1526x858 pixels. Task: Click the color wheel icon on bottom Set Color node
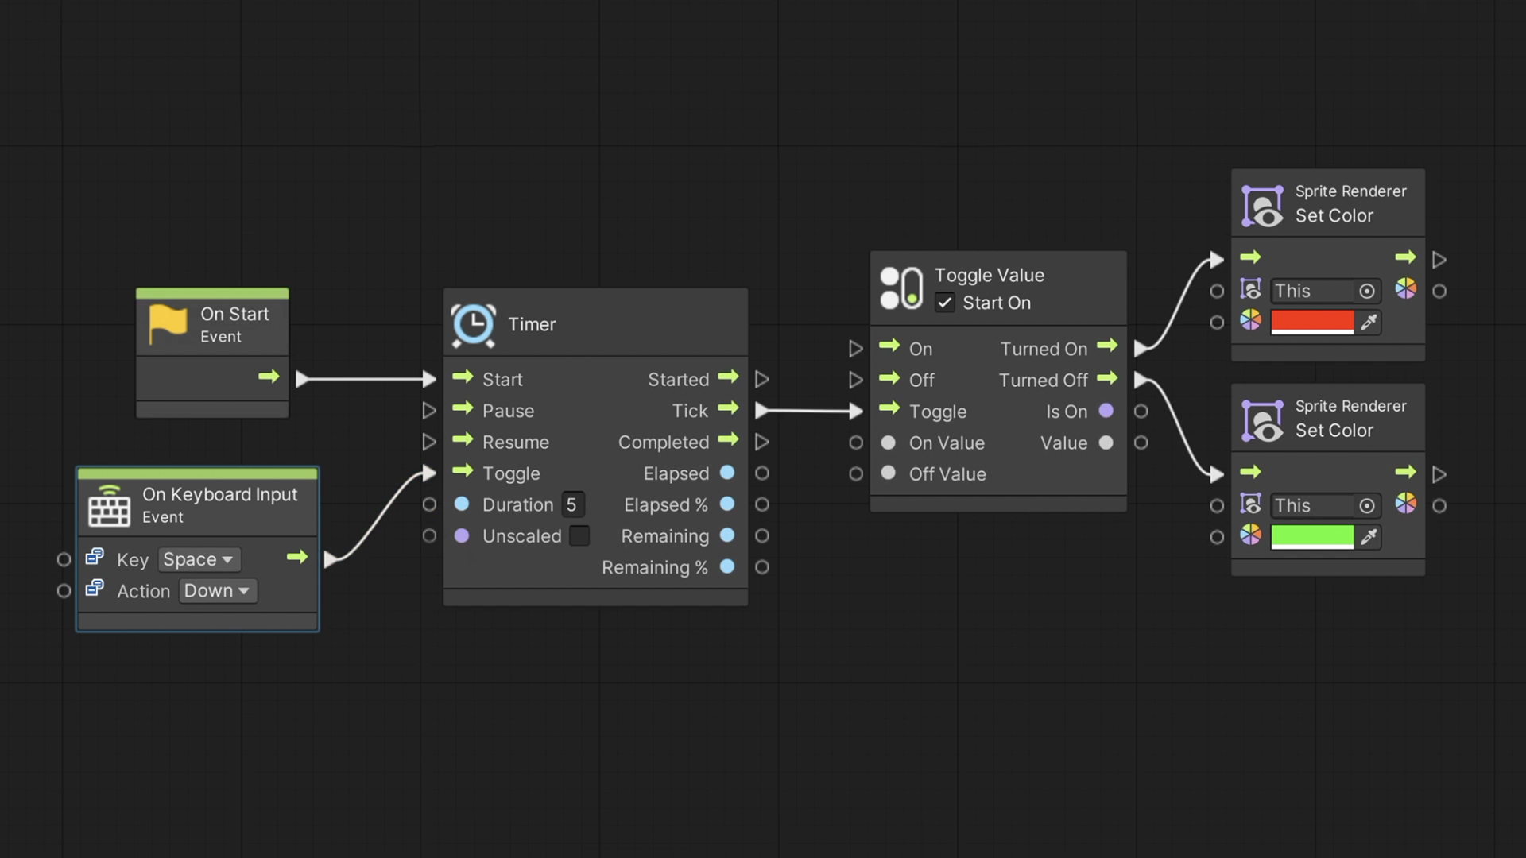[1406, 504]
